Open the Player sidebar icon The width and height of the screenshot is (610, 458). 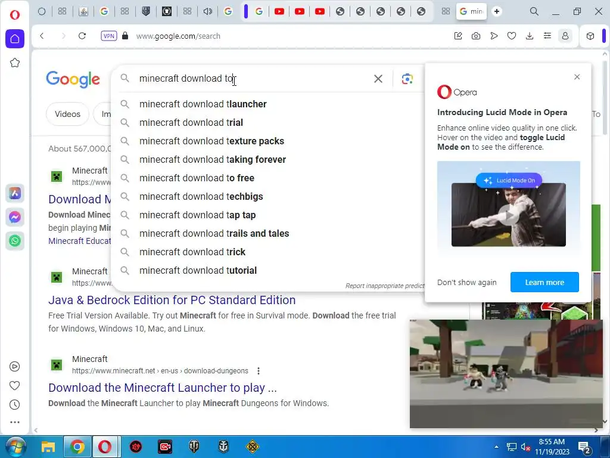click(x=15, y=367)
